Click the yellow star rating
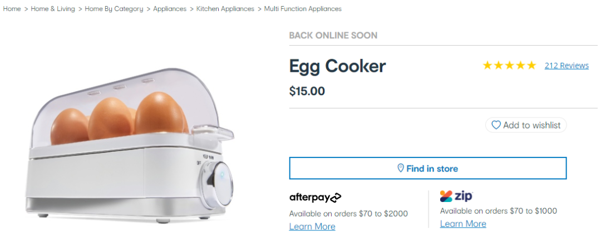The image size is (601, 251). tap(509, 66)
